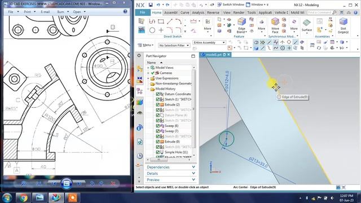Viewport: 361px width, 203px height.
Task: Collapse the Model History tree node
Action: click(148, 89)
